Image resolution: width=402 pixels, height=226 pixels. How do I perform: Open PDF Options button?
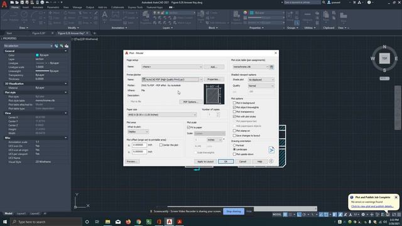pos(190,102)
